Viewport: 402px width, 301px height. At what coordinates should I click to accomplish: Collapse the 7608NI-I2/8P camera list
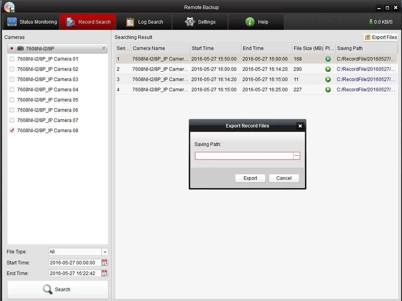tap(104, 48)
